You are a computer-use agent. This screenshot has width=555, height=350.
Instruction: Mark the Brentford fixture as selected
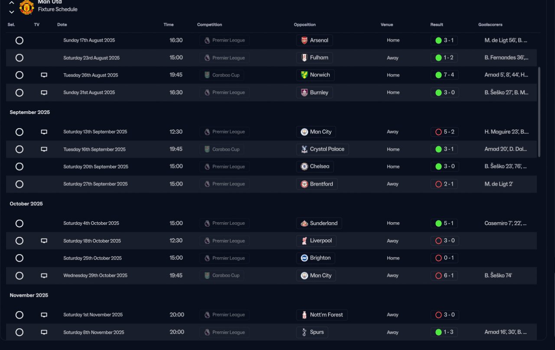tap(20, 184)
